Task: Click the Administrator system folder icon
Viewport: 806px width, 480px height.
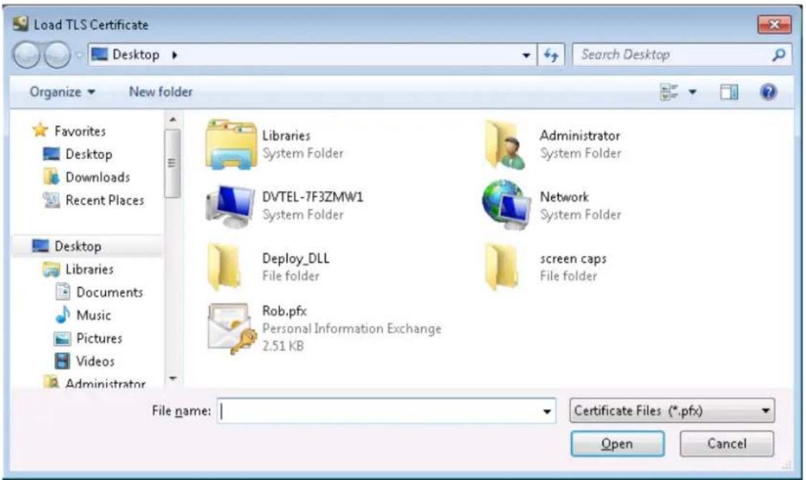Action: pyautogui.click(x=505, y=145)
